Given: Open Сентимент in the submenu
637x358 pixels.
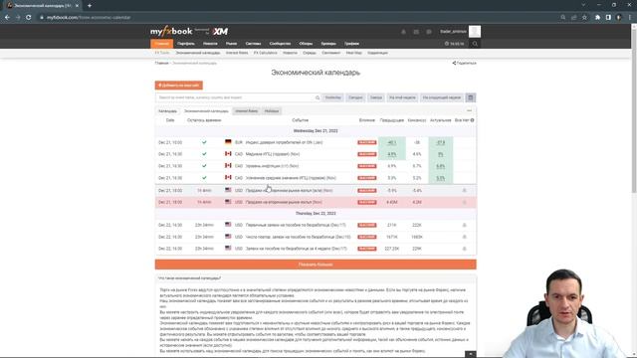Looking at the screenshot, I should pos(330,53).
